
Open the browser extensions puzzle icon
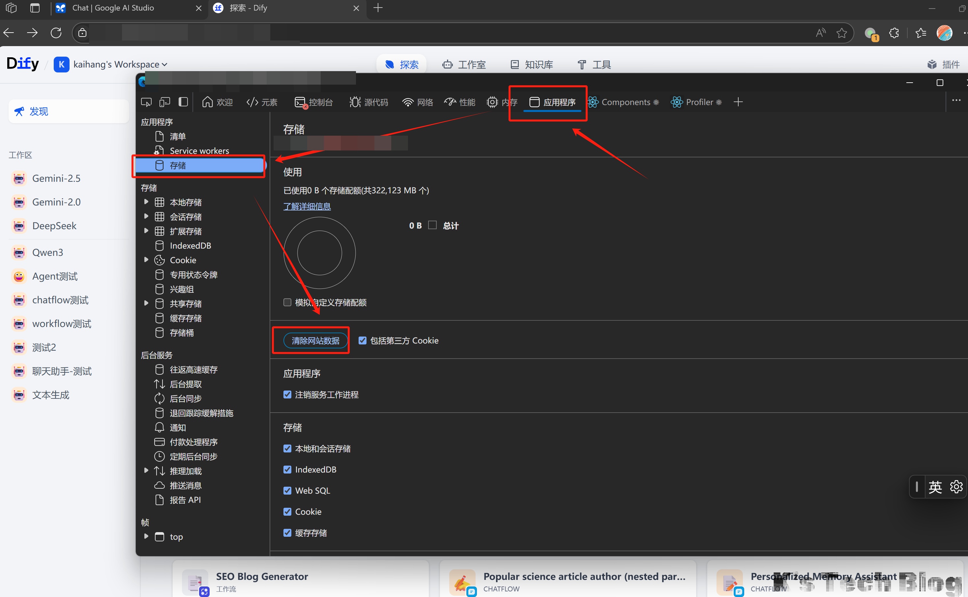(x=894, y=33)
